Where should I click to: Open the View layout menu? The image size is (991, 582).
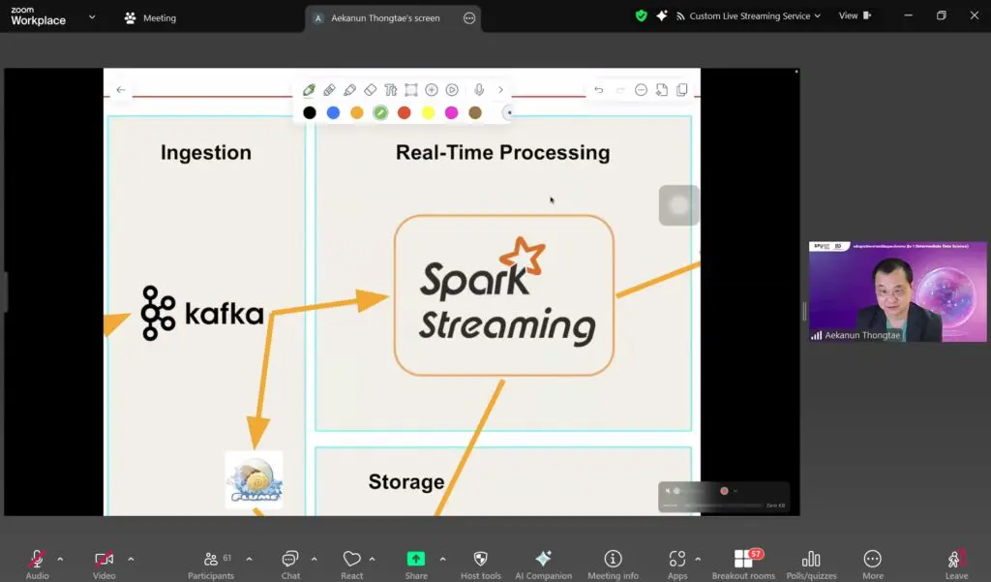click(x=855, y=15)
